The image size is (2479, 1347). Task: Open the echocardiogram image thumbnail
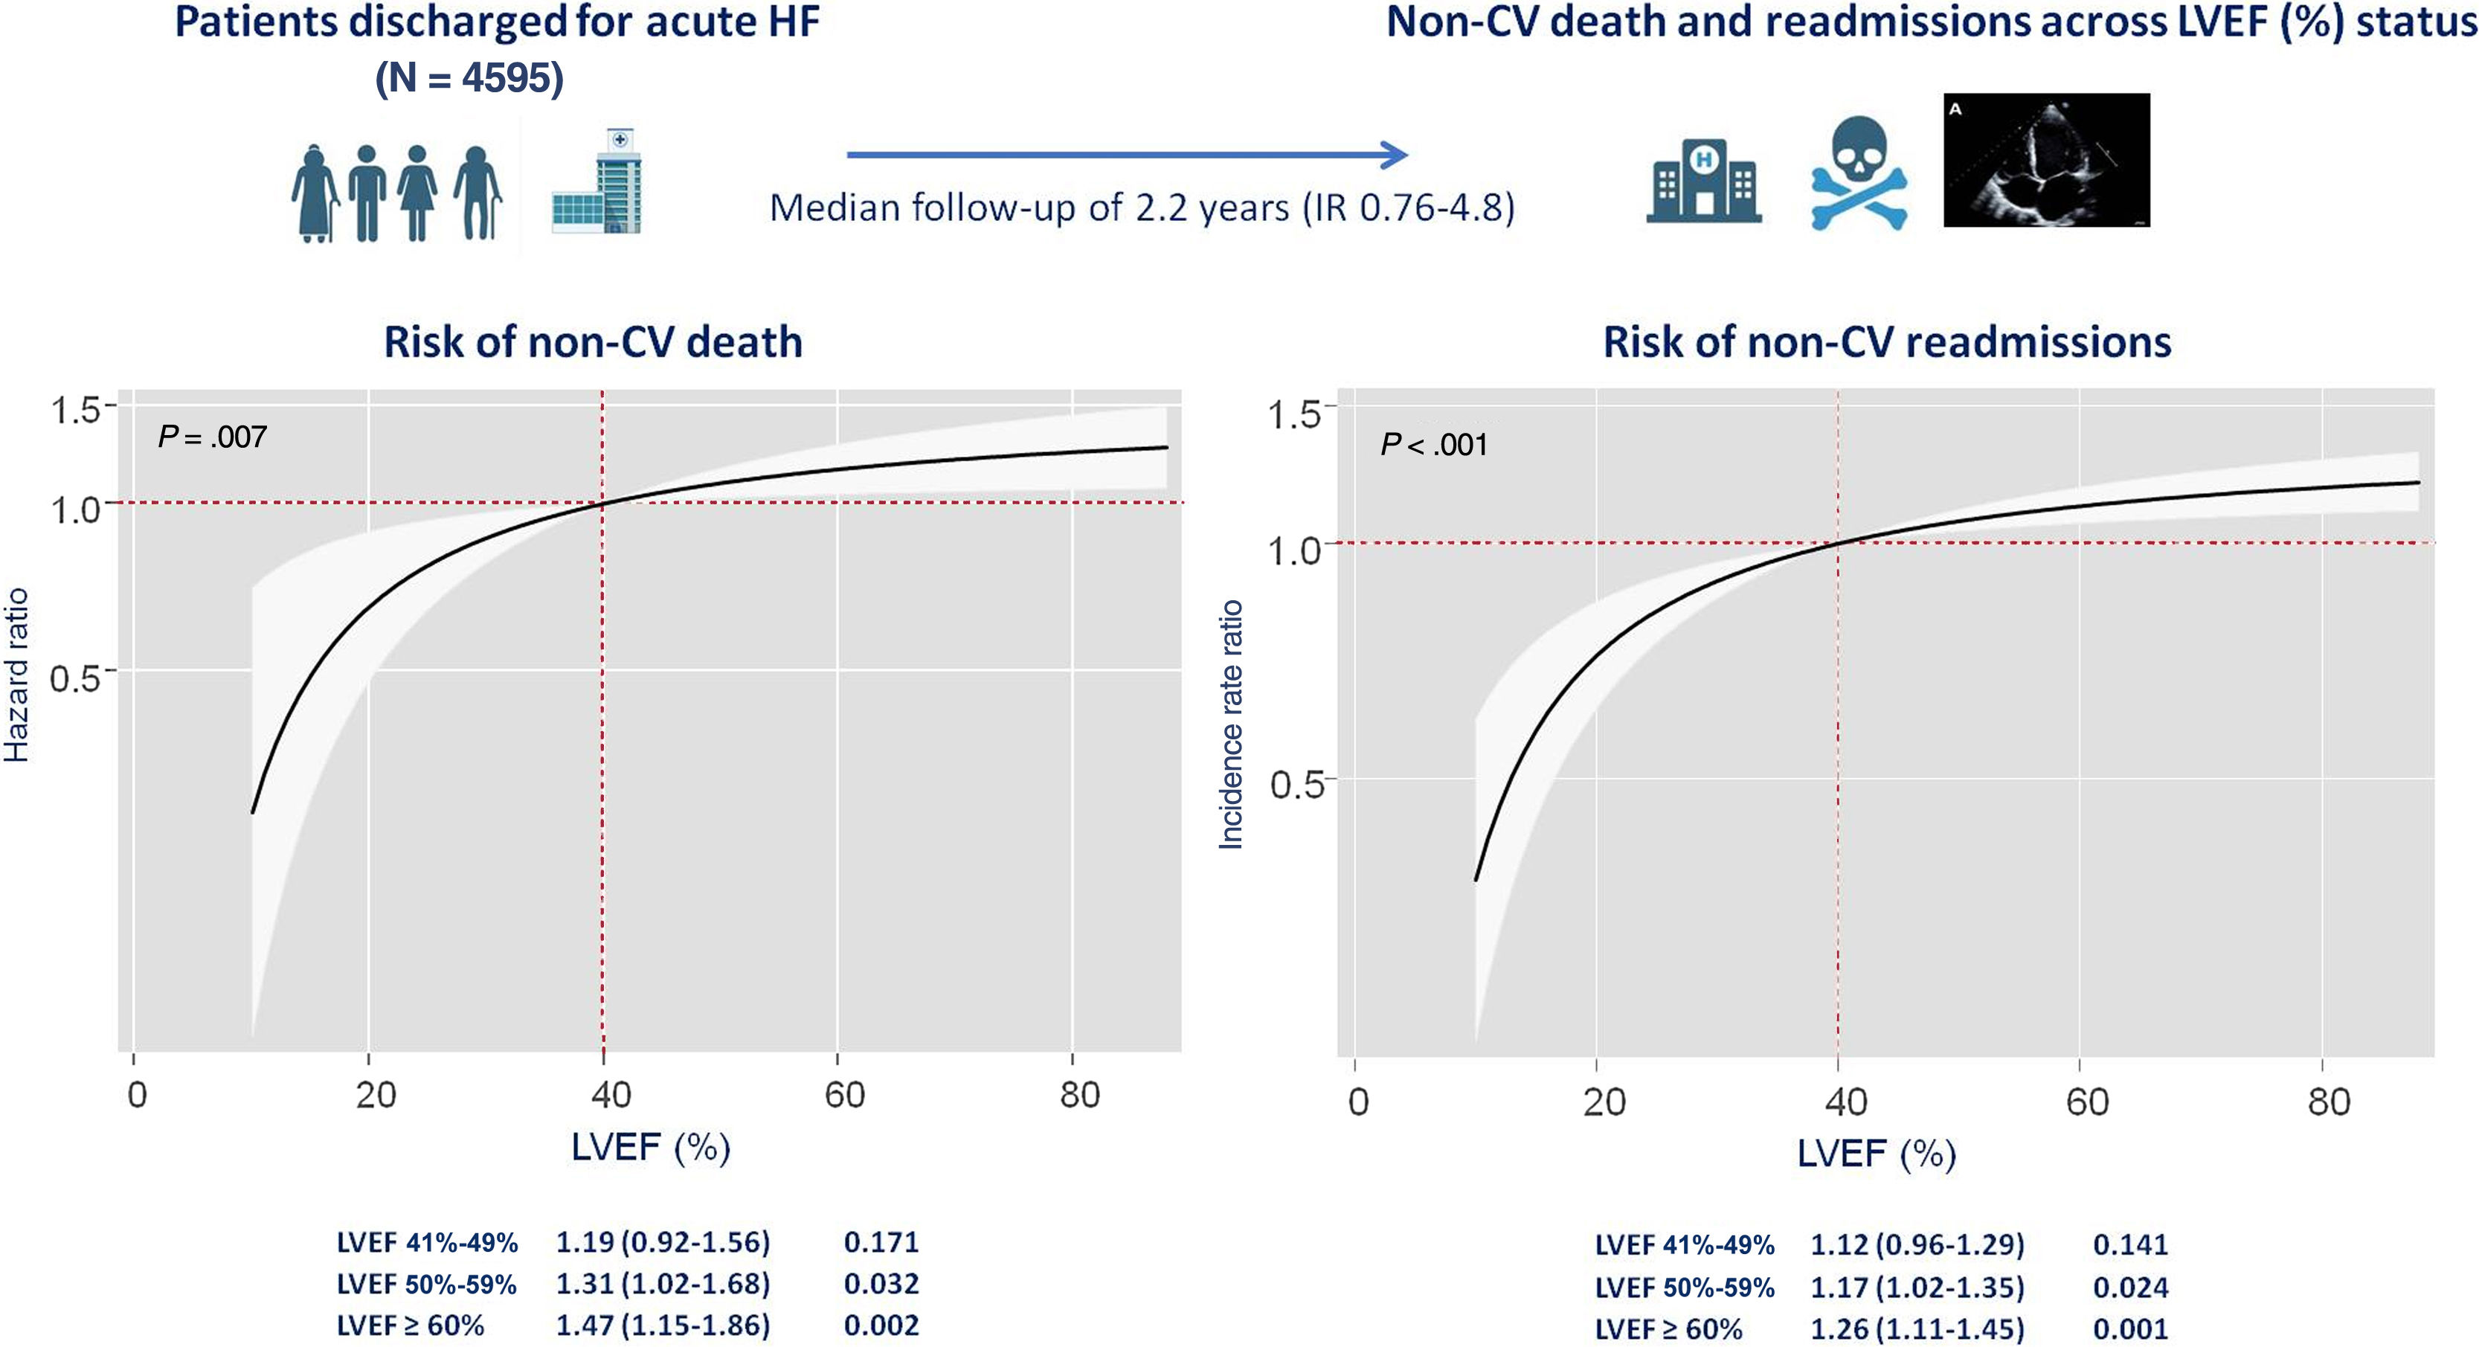click(2046, 160)
